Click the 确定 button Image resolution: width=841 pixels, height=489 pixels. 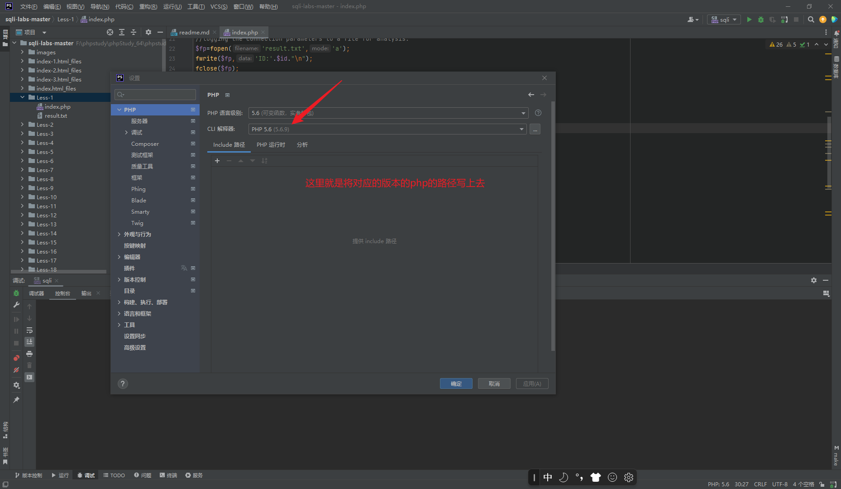click(456, 384)
